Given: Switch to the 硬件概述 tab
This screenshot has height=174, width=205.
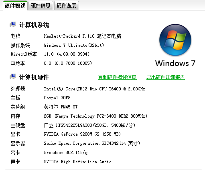Looking at the screenshot, I should [x=15, y=6].
